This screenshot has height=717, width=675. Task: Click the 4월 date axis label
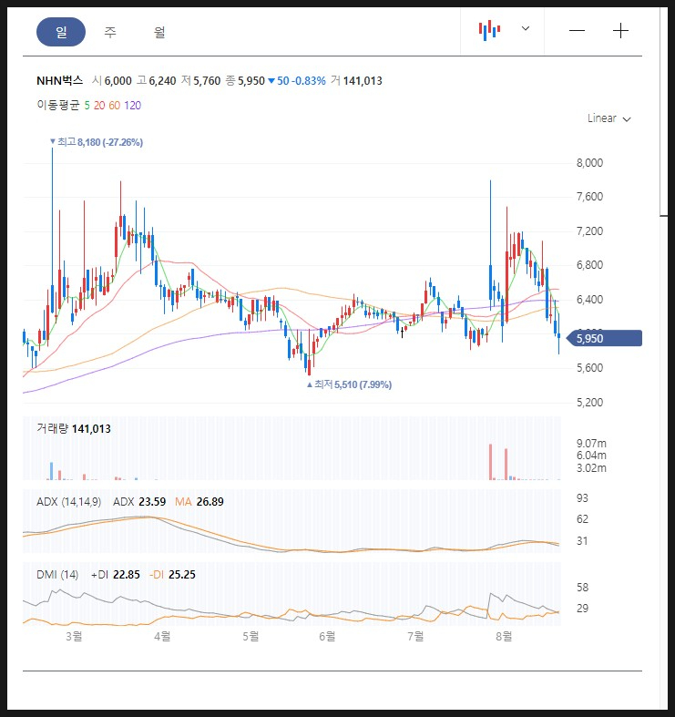tap(162, 636)
